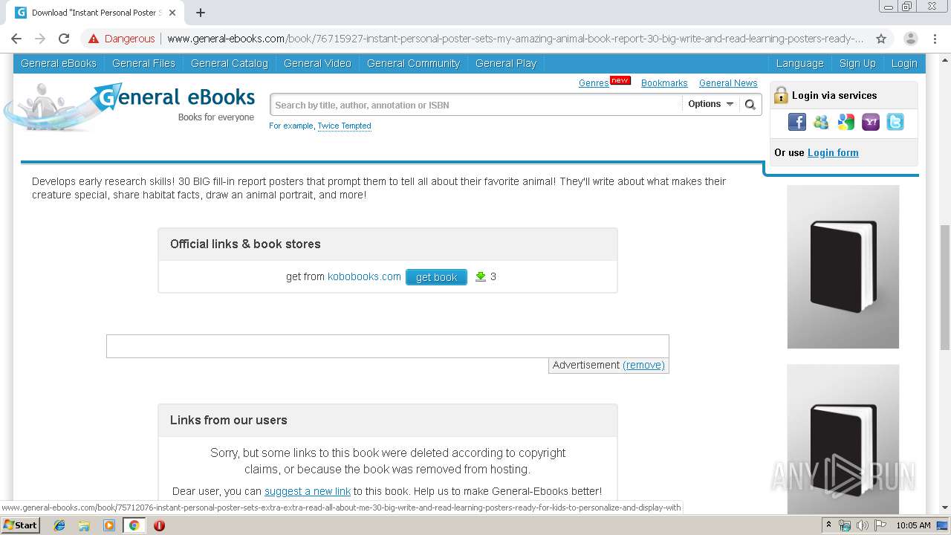Open the Bookmarks link
Screen dimensions: 951x535
(x=664, y=83)
